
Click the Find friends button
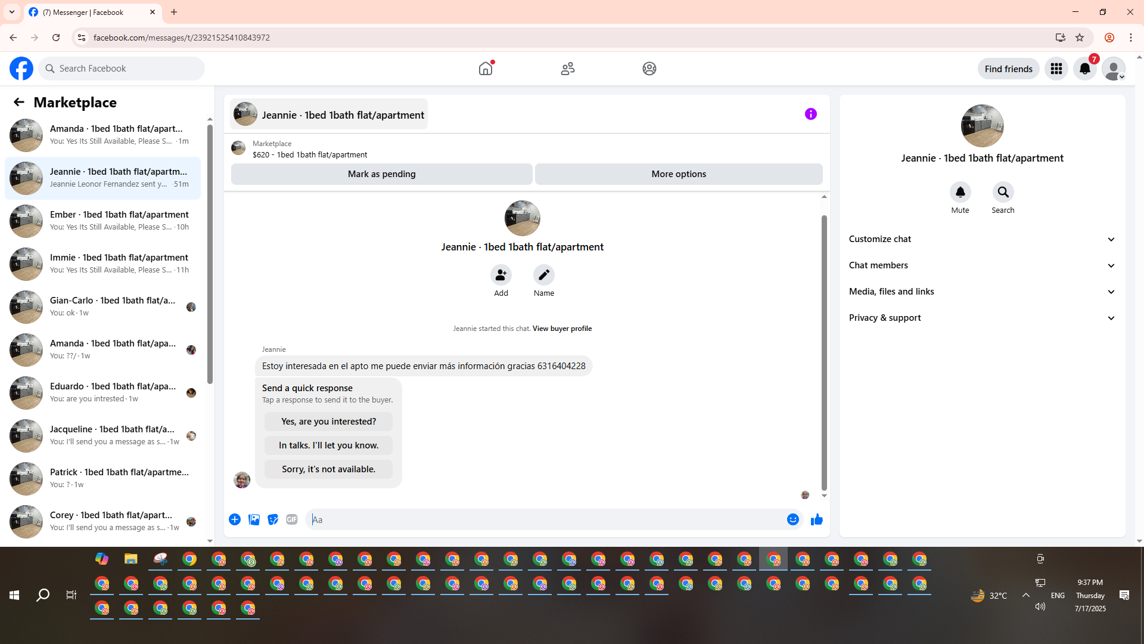1009,69
